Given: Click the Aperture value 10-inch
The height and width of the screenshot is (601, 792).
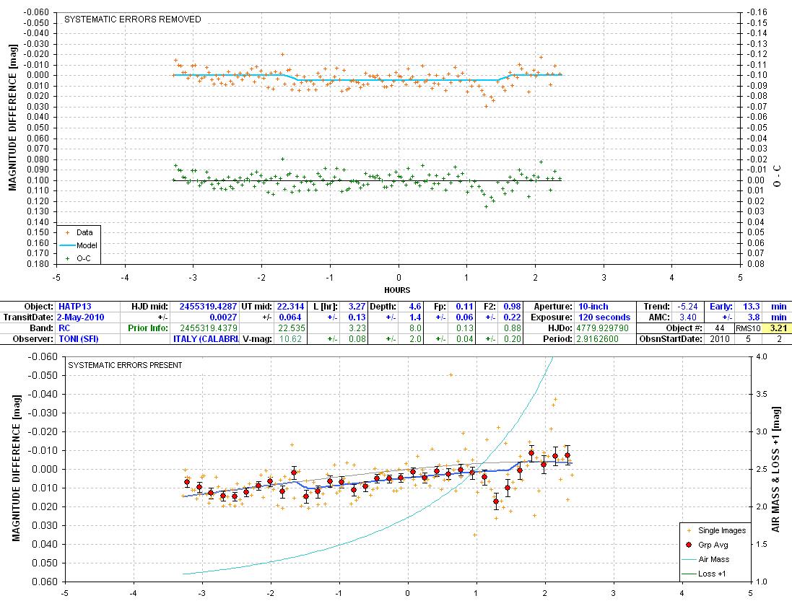Looking at the screenshot, I should click(x=593, y=307).
